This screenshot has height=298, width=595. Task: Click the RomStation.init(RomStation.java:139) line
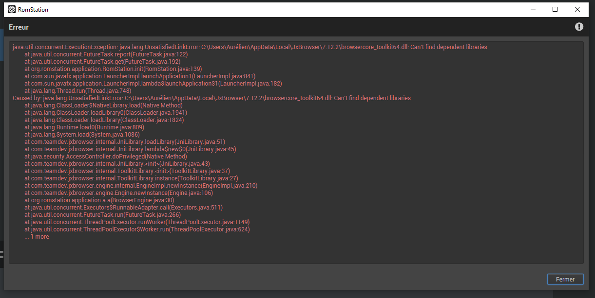click(113, 69)
